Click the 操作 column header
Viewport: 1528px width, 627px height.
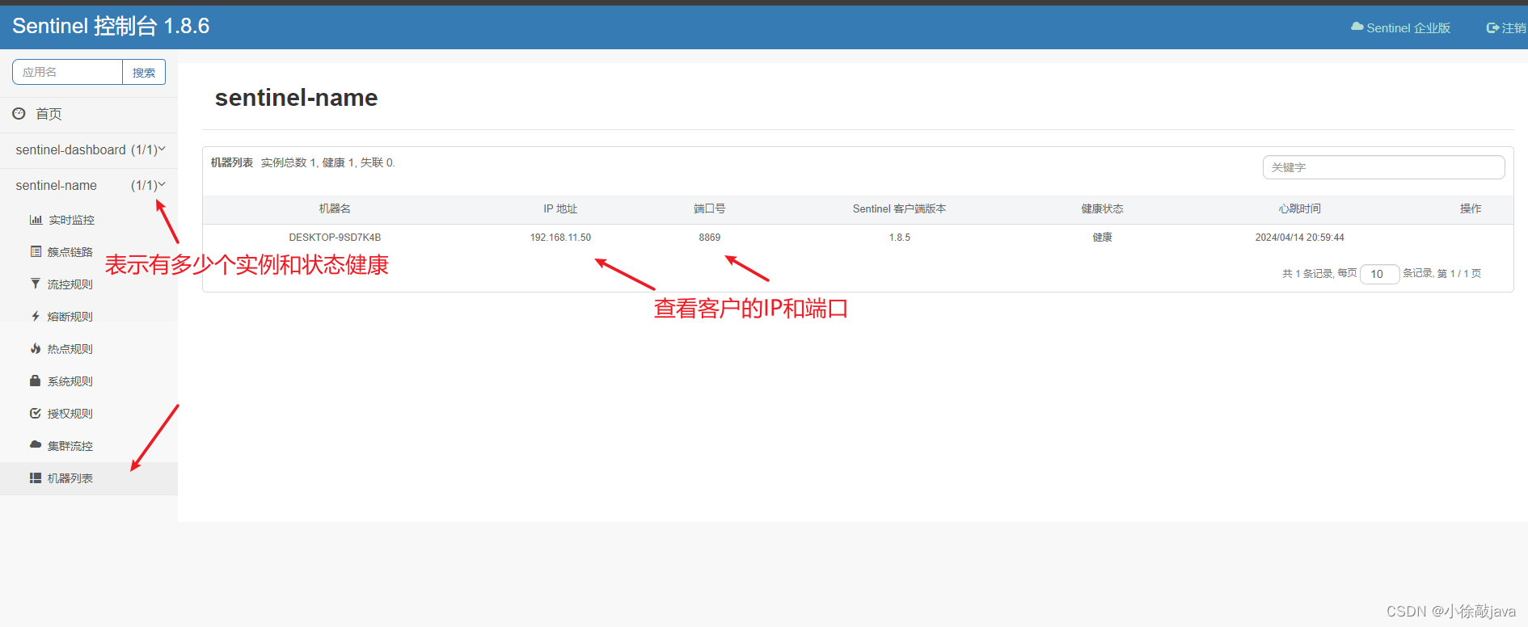point(1471,208)
